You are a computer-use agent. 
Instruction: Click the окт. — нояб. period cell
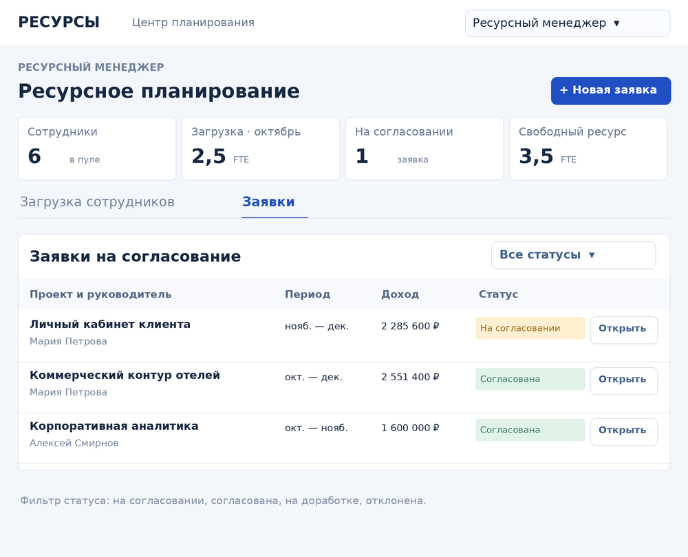coord(316,428)
